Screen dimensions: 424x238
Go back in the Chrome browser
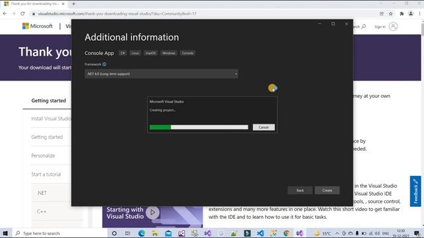pyautogui.click(x=5, y=13)
